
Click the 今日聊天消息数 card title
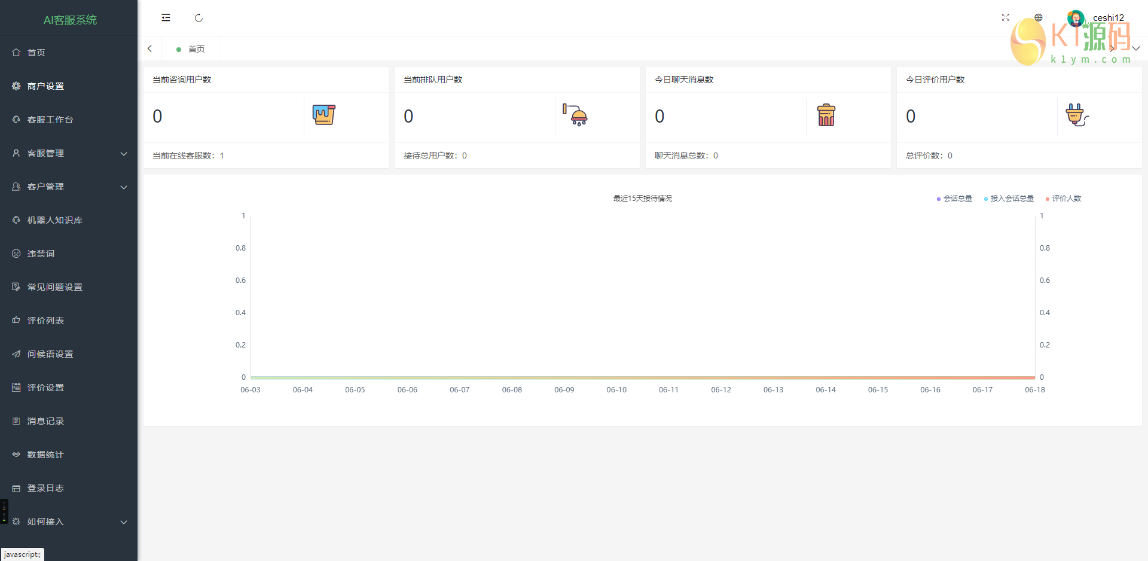(x=684, y=80)
